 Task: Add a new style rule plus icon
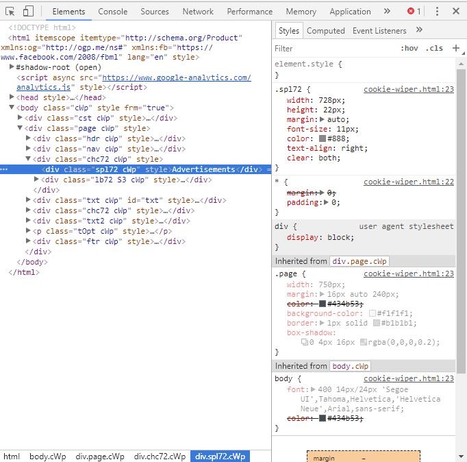455,48
